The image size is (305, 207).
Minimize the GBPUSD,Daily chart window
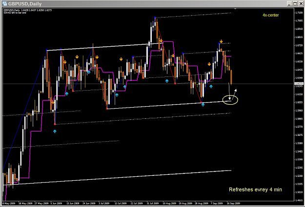290,4
